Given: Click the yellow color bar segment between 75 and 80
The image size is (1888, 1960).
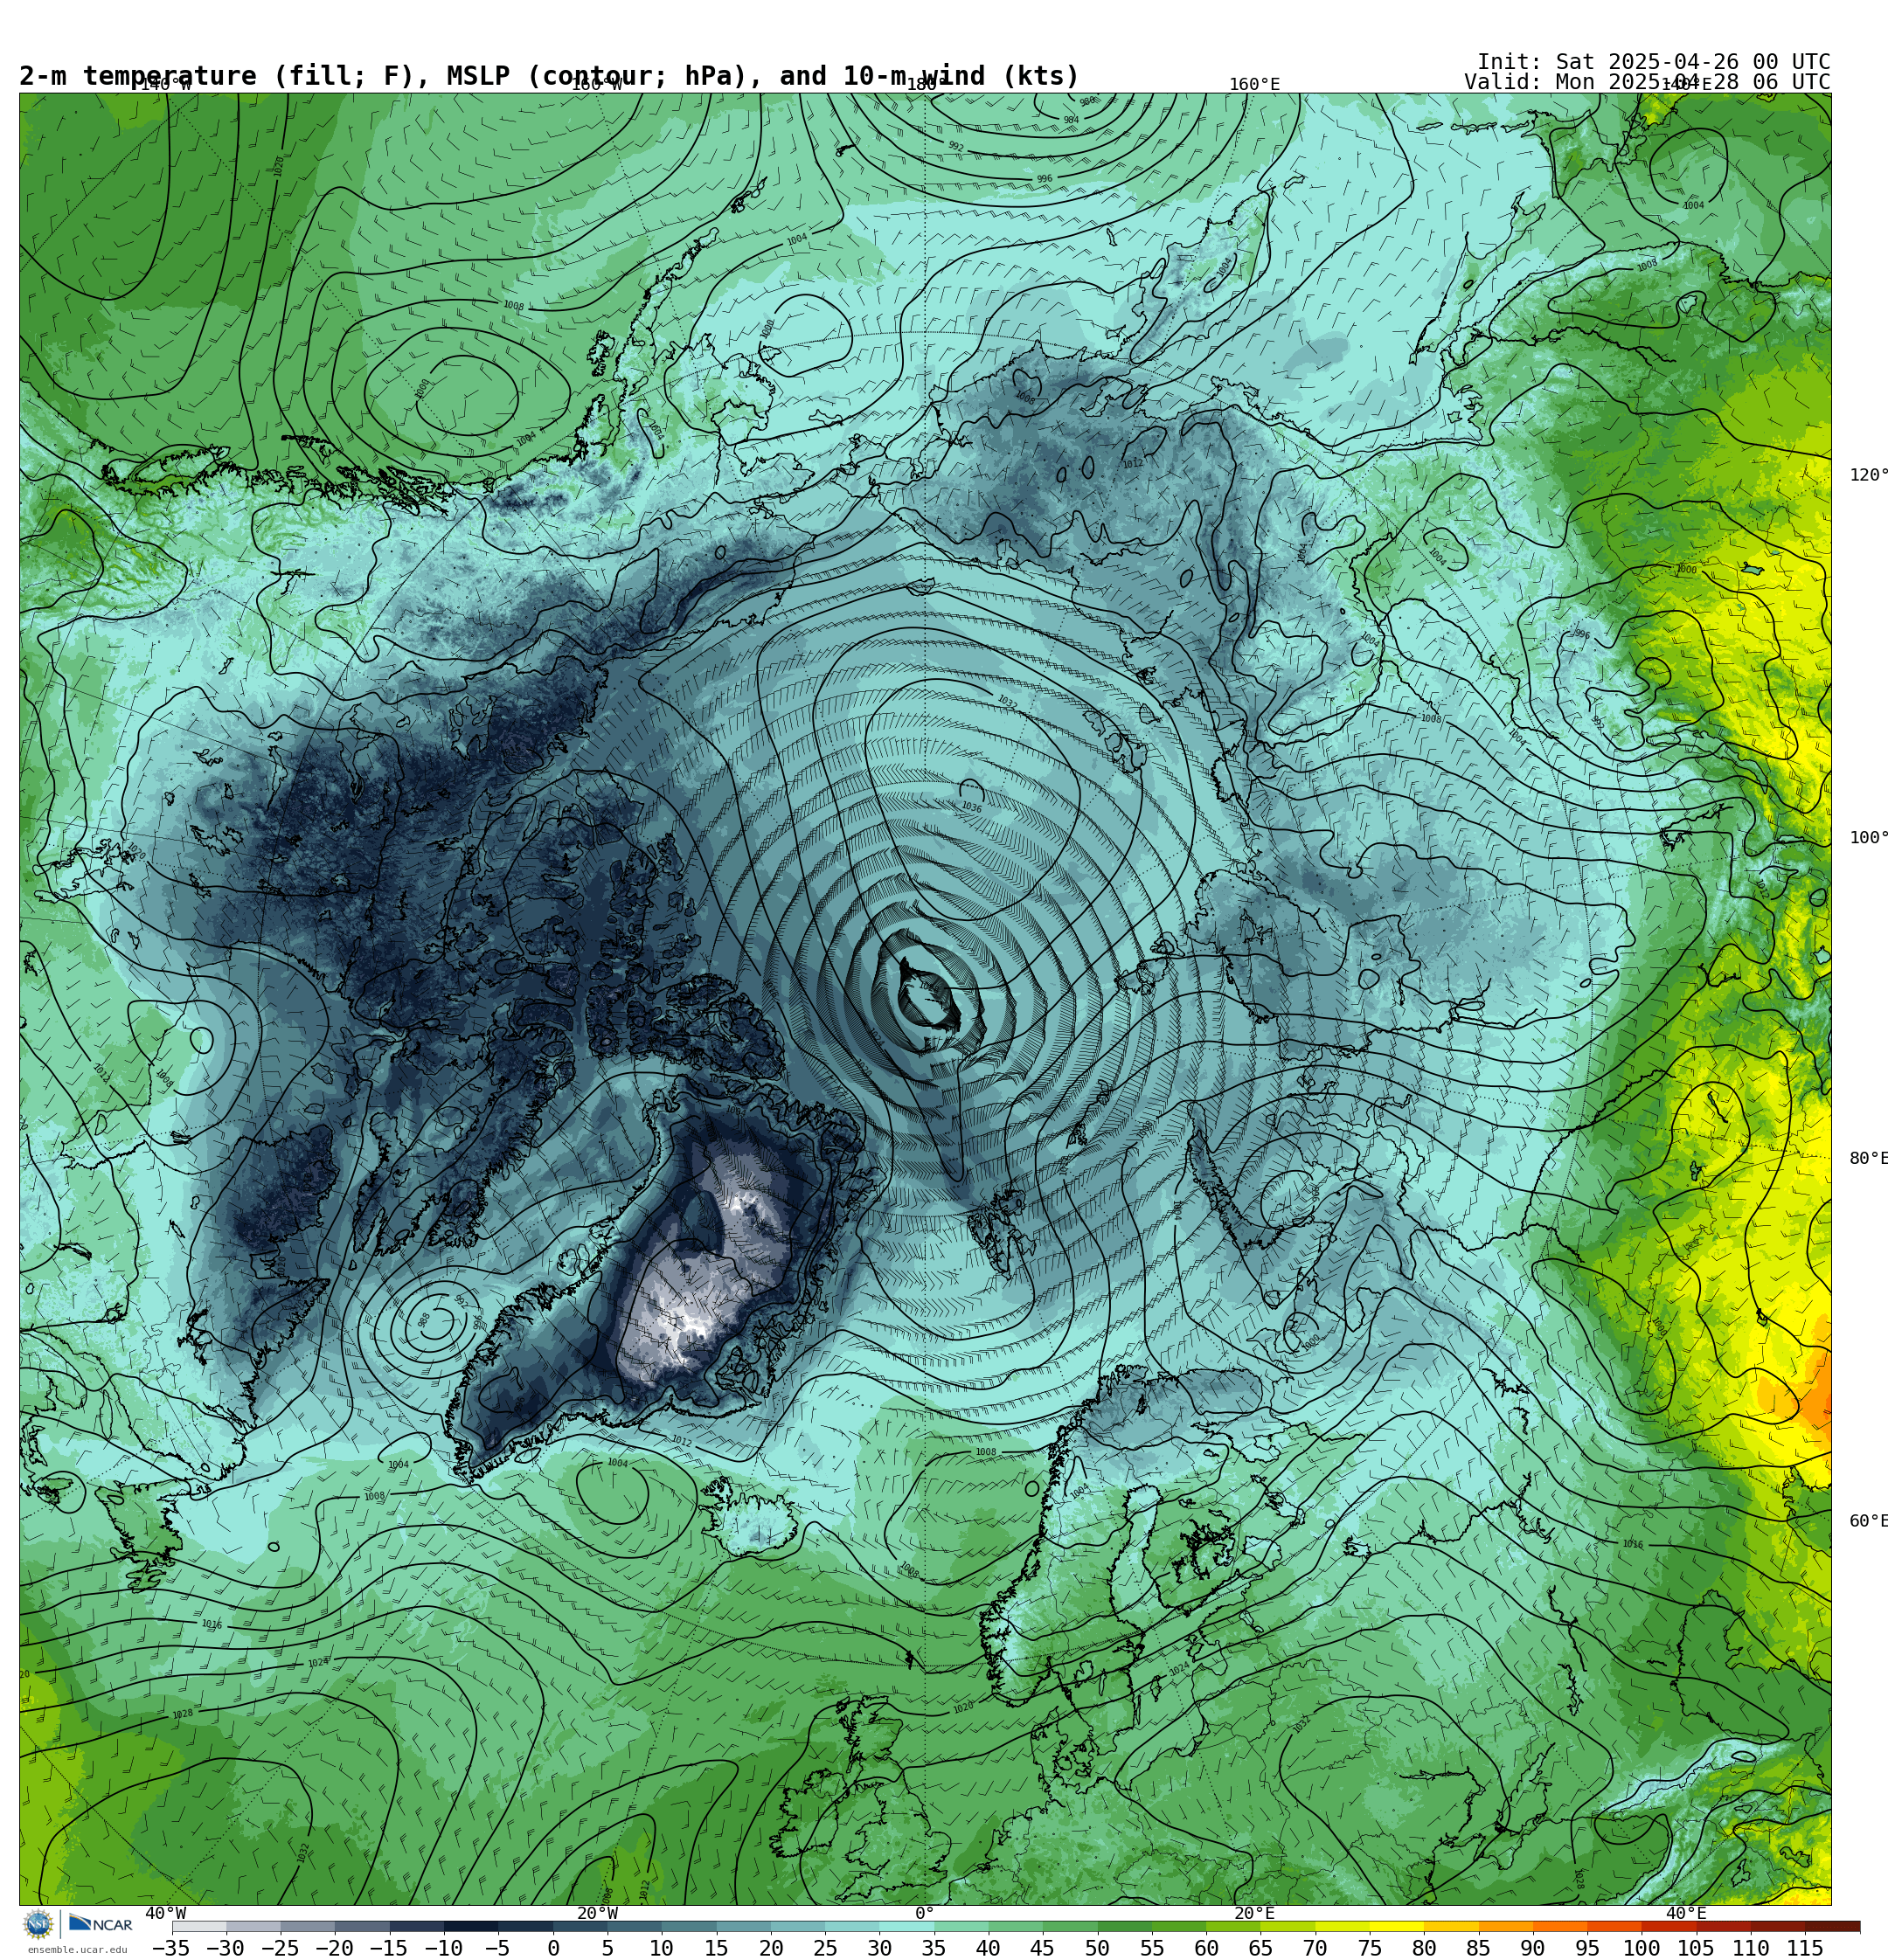Looking at the screenshot, I should [x=1396, y=1926].
